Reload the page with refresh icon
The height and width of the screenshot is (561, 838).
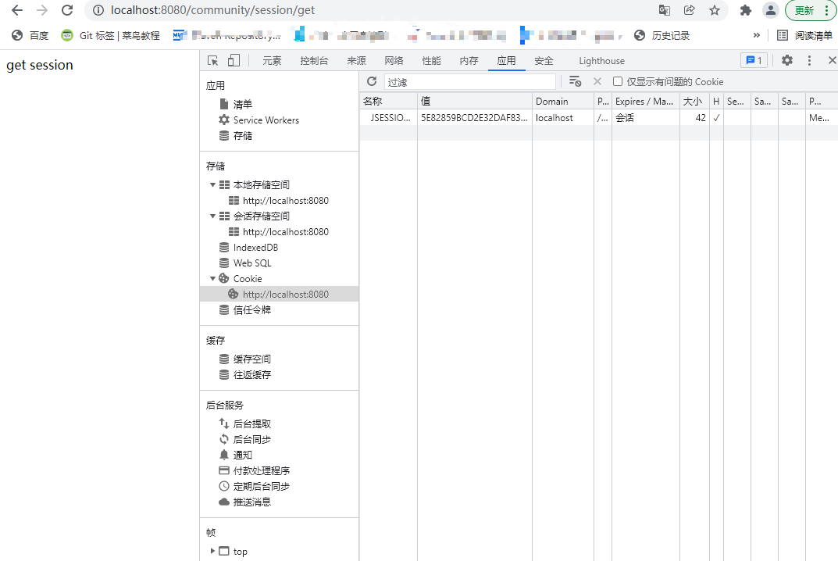coord(67,11)
